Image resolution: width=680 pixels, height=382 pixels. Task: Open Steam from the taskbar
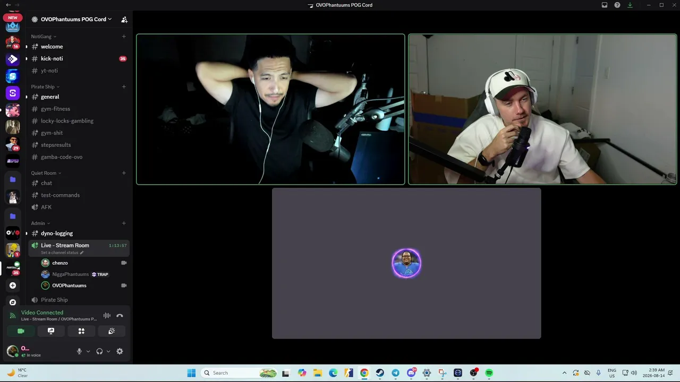[380, 373]
